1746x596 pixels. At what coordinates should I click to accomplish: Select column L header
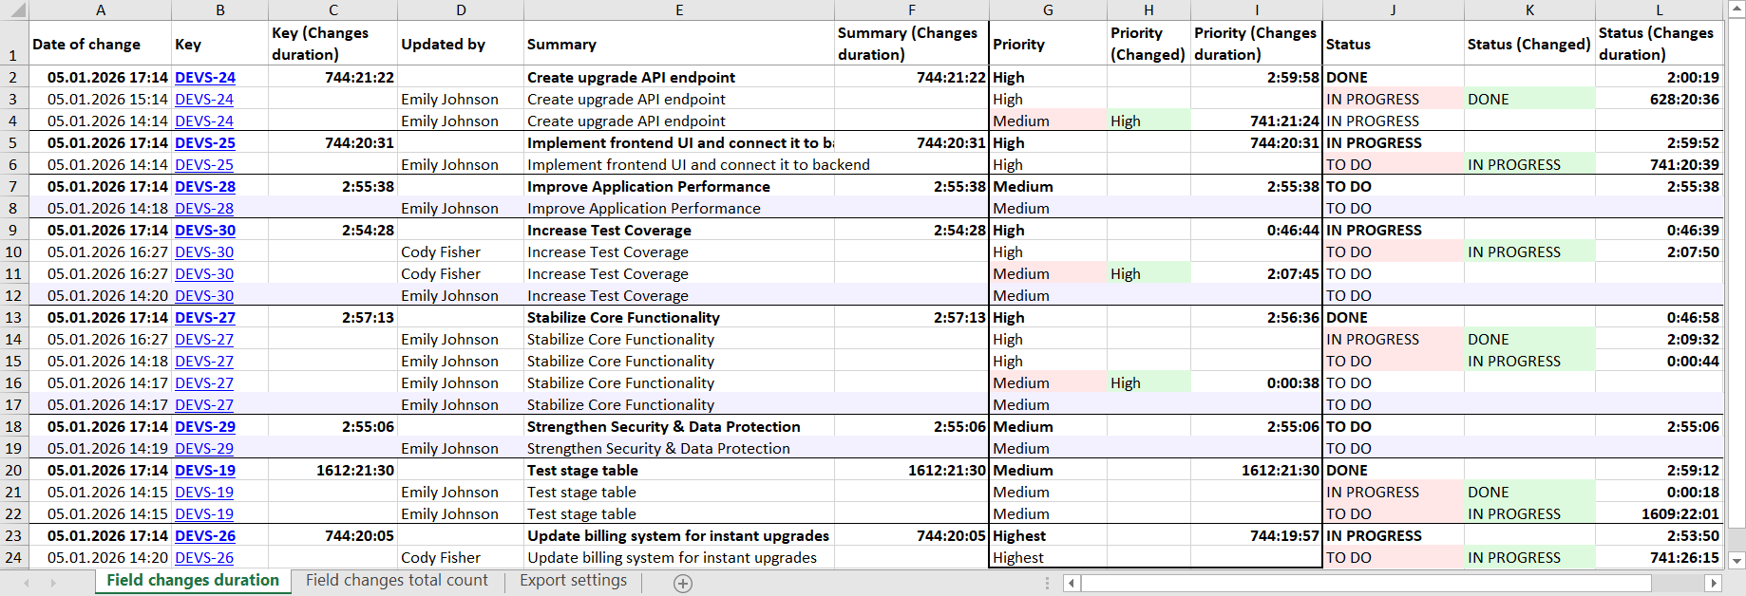pyautogui.click(x=1659, y=10)
